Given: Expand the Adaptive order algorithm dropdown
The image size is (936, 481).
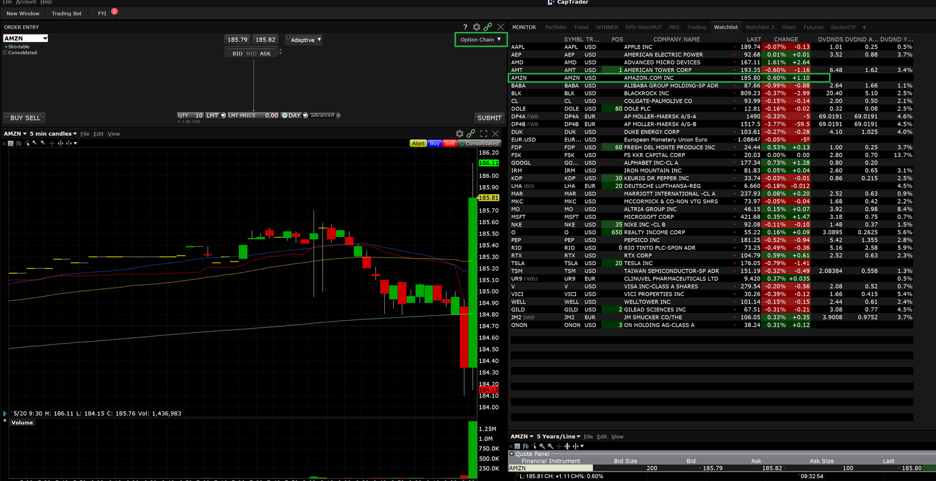Looking at the screenshot, I should 305,40.
